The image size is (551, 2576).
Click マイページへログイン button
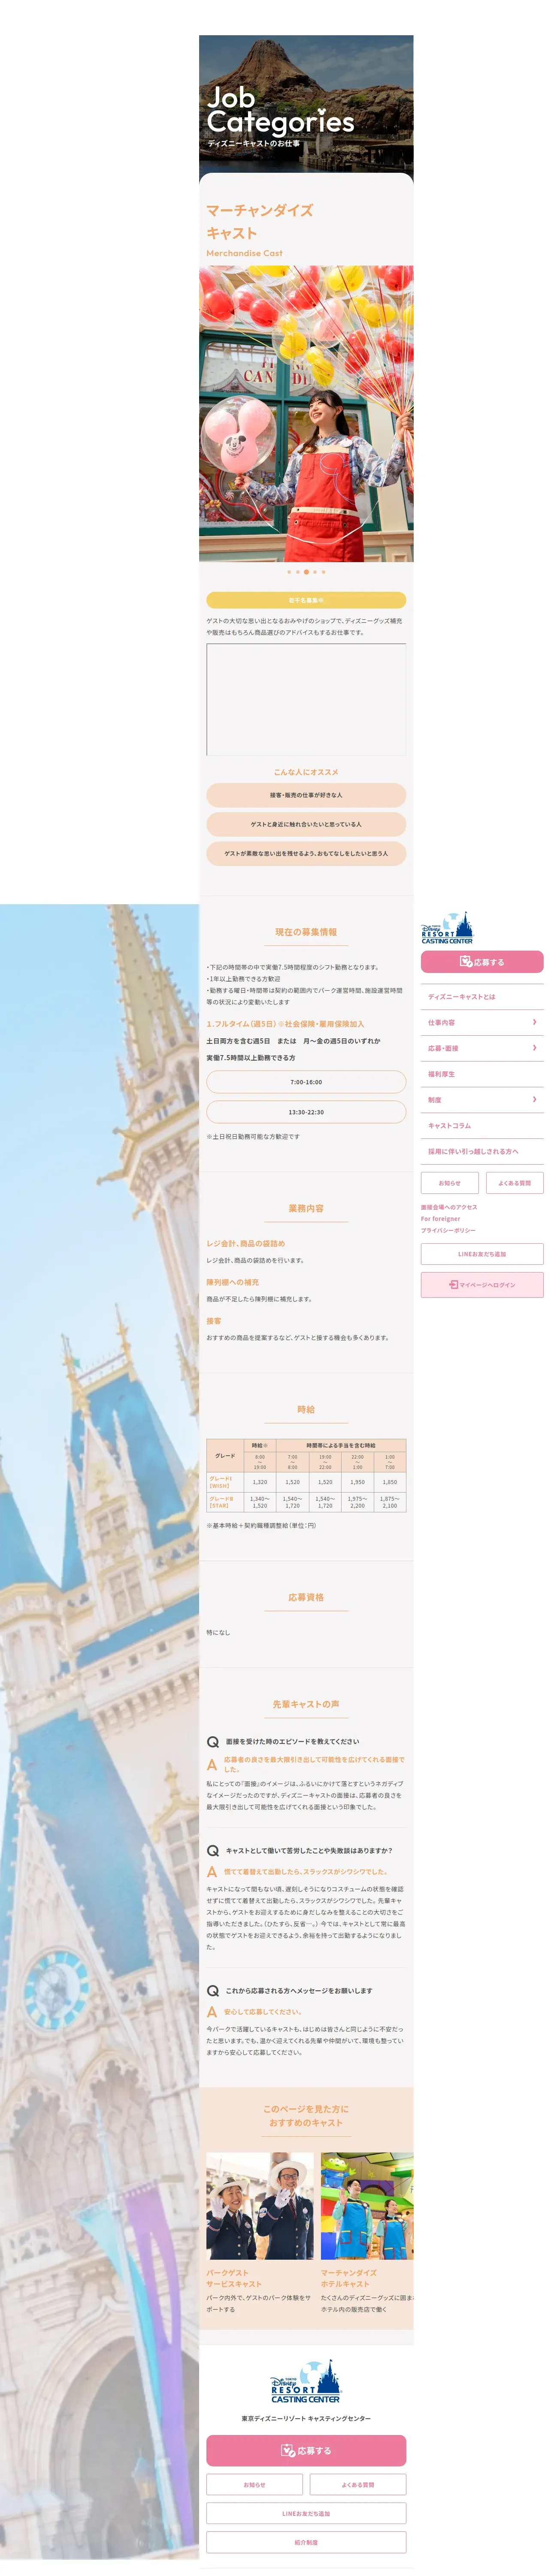482,1285
